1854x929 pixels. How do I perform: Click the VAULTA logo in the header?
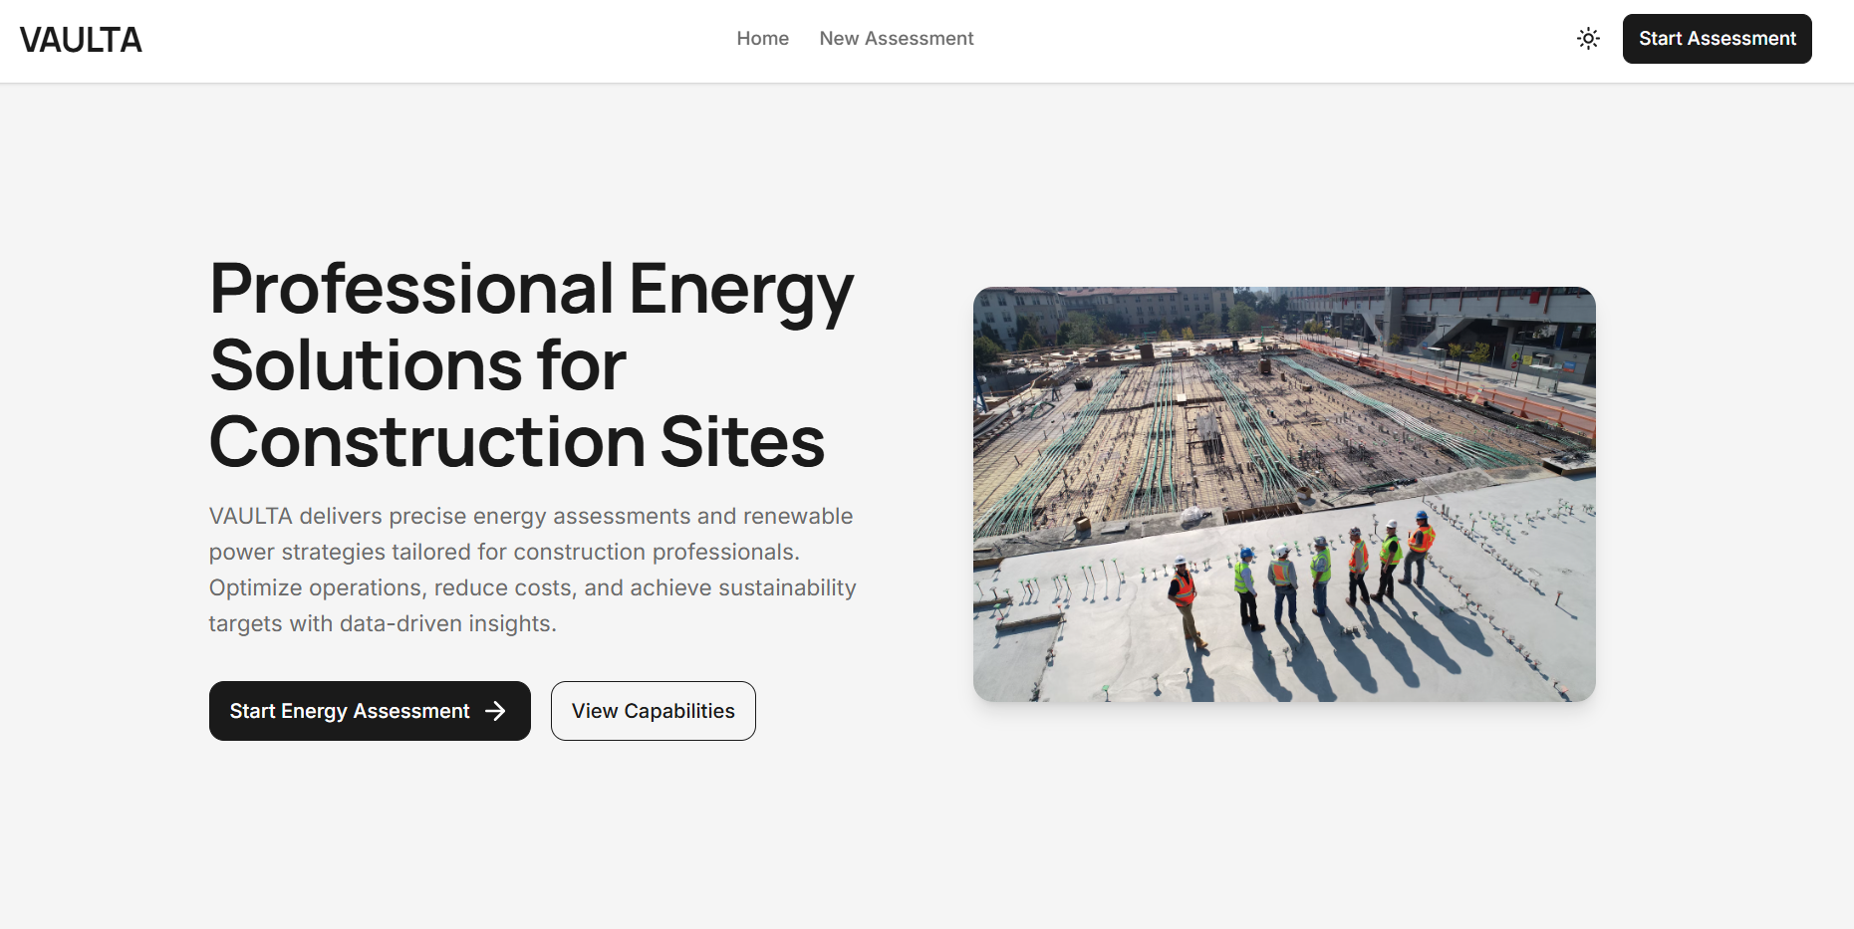click(x=81, y=40)
